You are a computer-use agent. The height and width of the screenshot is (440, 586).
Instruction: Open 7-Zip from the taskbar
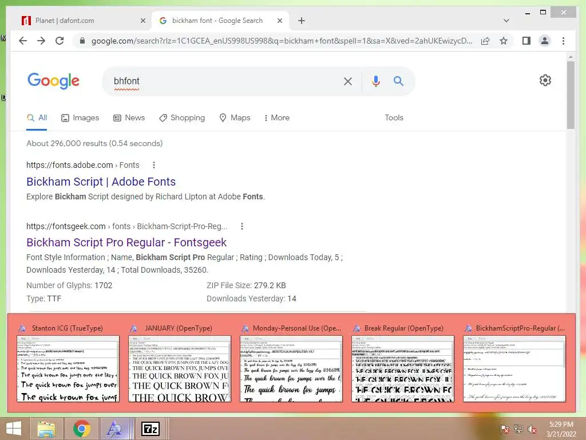tap(151, 429)
